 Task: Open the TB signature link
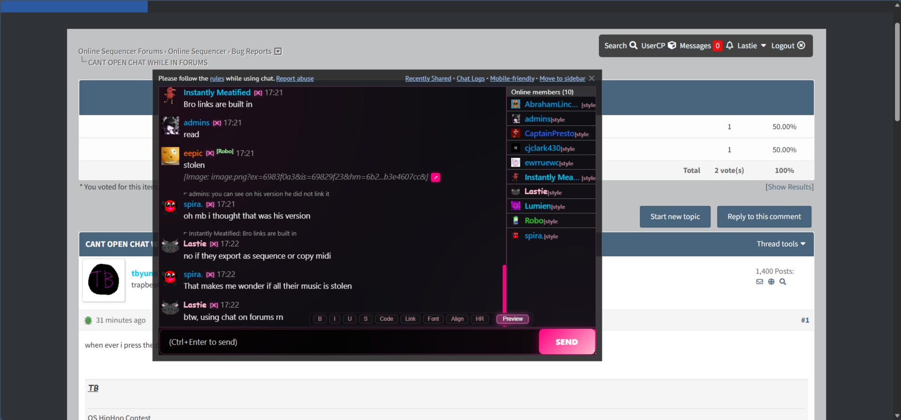tap(93, 388)
